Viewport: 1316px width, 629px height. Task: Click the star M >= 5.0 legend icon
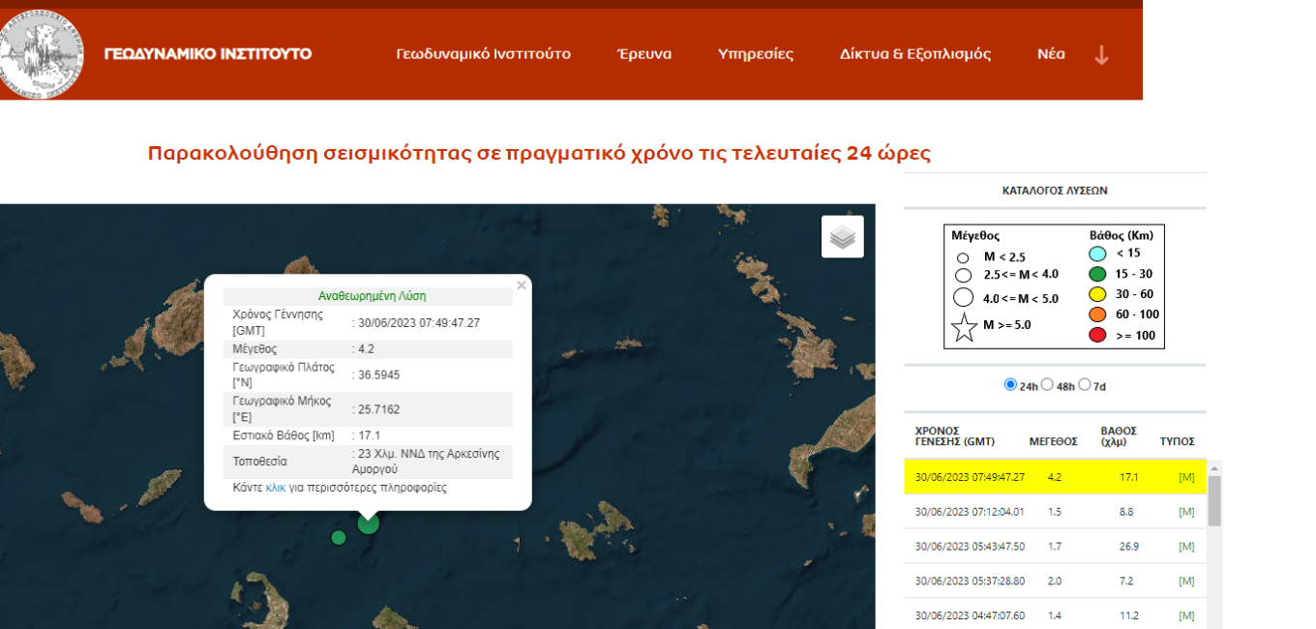pos(964,327)
